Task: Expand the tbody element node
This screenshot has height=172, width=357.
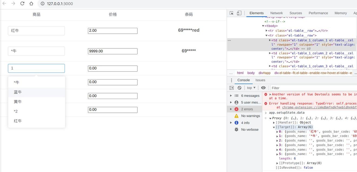Action: coord(263,26)
